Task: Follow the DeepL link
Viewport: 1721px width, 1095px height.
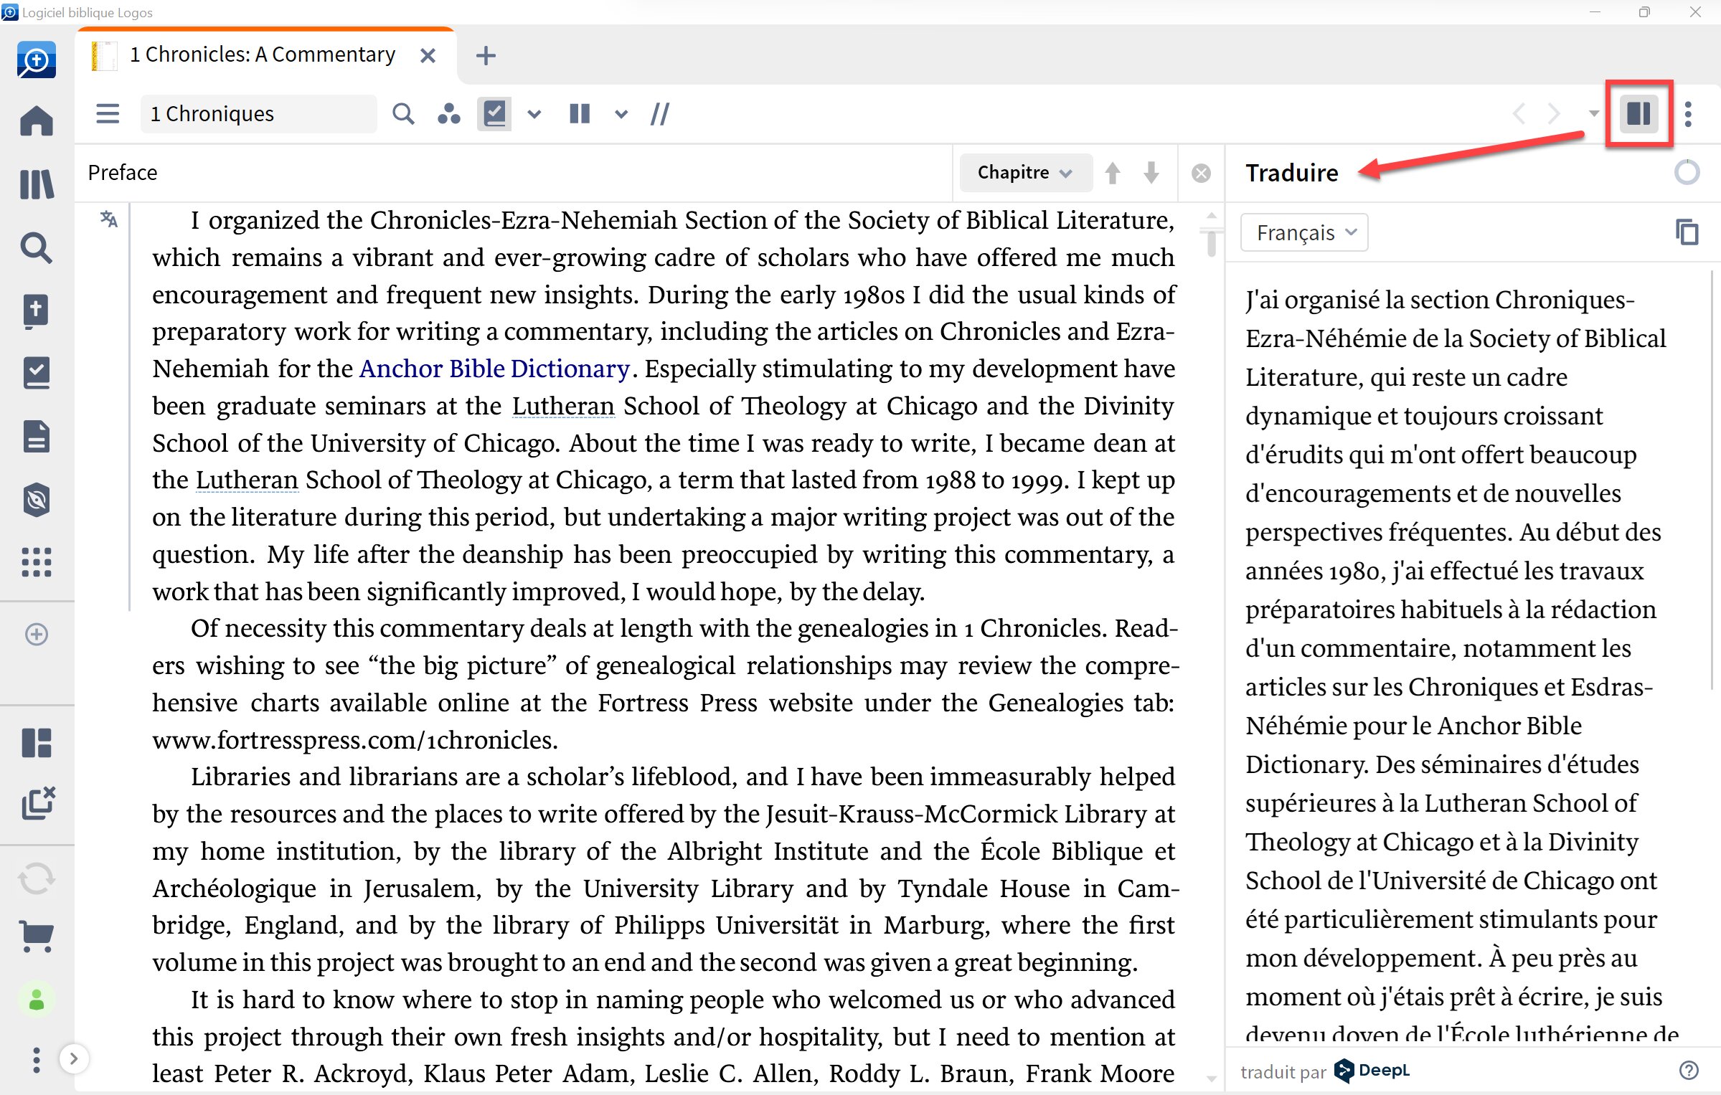Action: coord(1372,1070)
